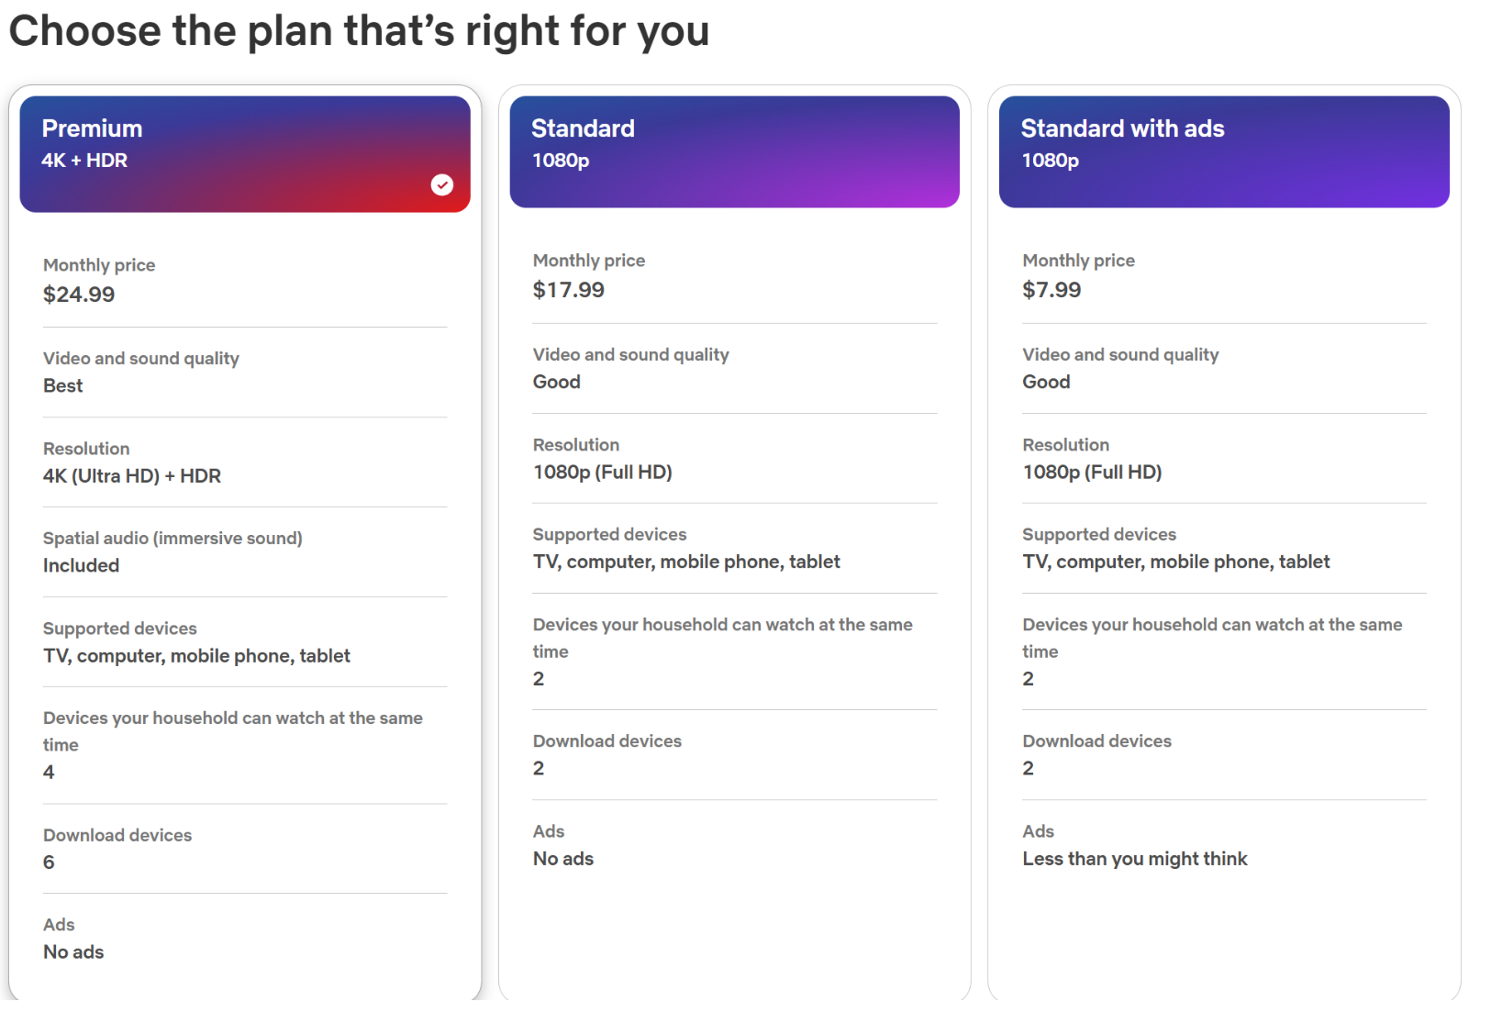Click the Premium $24.99 monthly price

[79, 295]
